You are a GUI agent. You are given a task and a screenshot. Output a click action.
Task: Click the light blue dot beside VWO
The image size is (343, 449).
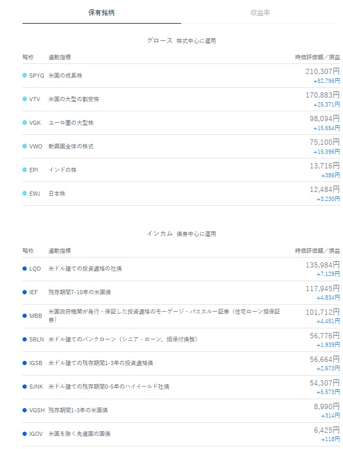click(x=25, y=146)
